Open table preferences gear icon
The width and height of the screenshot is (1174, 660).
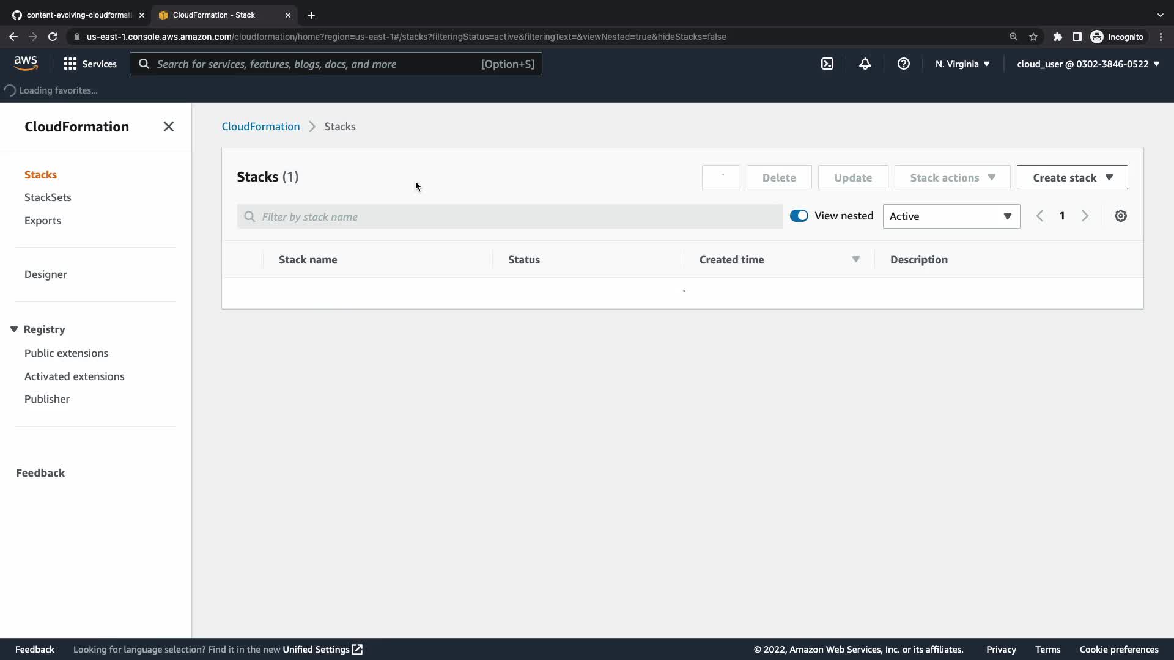coord(1120,216)
